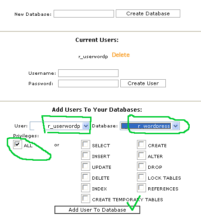Tick the REFERENCES privilege checkbox
This screenshot has width=201, height=217.
142,188
